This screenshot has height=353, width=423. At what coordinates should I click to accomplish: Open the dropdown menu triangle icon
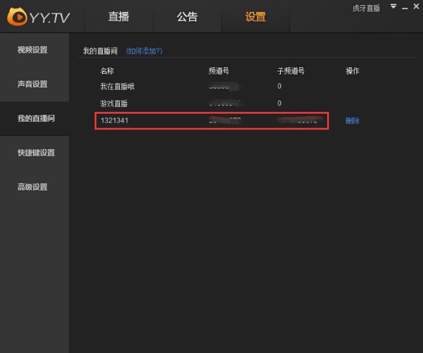point(393,6)
